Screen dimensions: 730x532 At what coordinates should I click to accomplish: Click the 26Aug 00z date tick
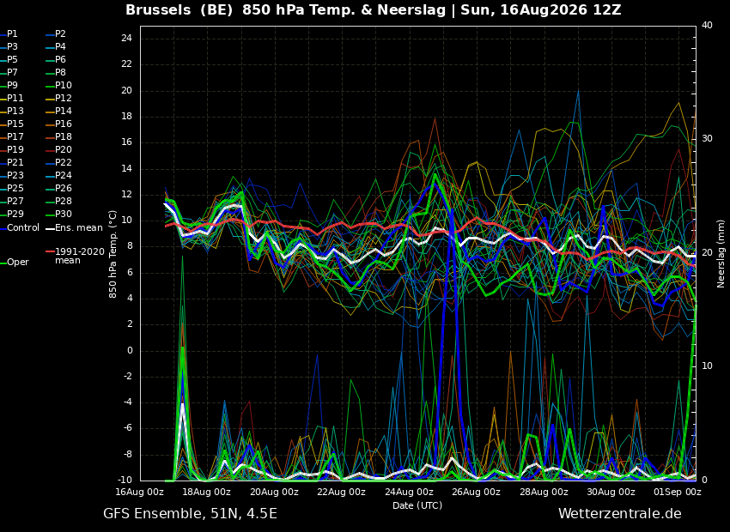[478, 492]
